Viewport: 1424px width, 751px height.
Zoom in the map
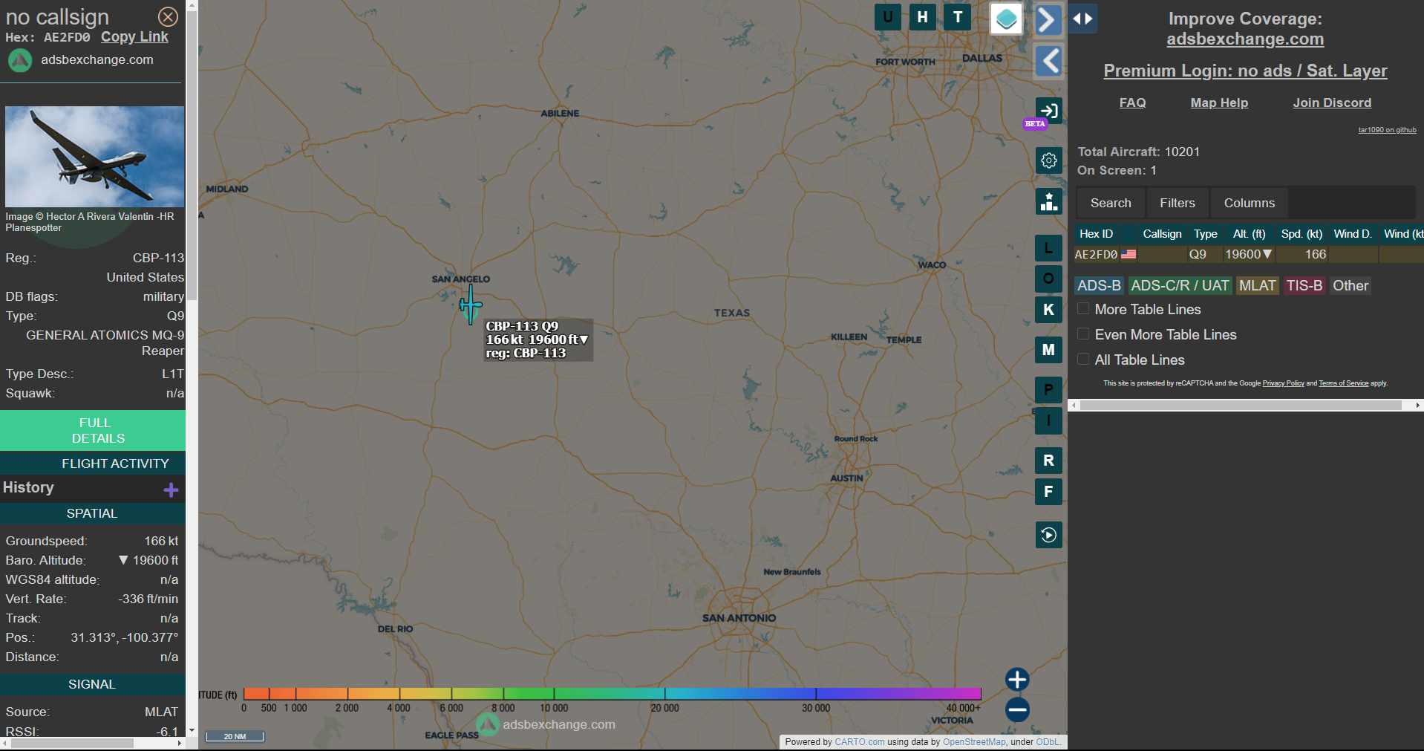(x=1017, y=679)
